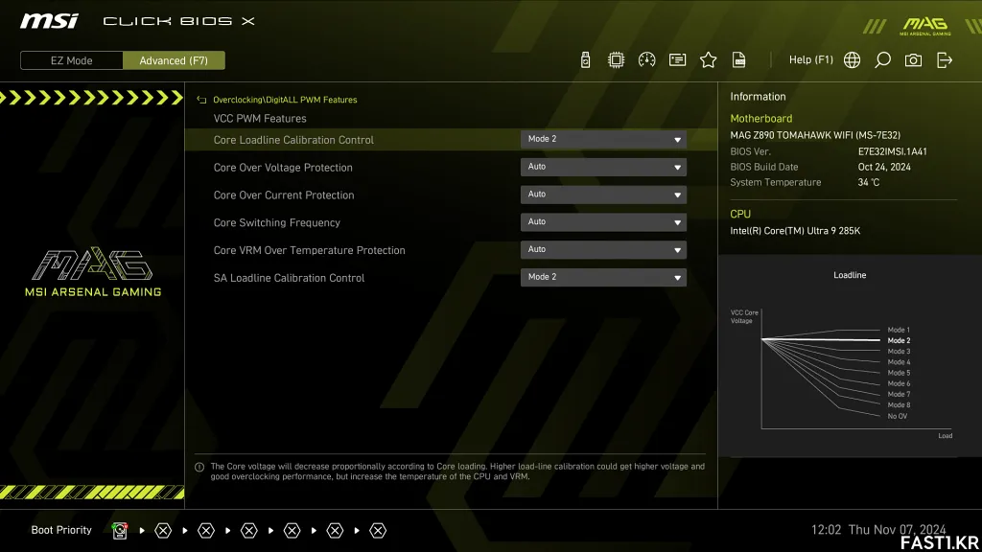Image resolution: width=982 pixels, height=552 pixels.
Task: Open the log file document icon
Action: pyautogui.click(x=739, y=60)
